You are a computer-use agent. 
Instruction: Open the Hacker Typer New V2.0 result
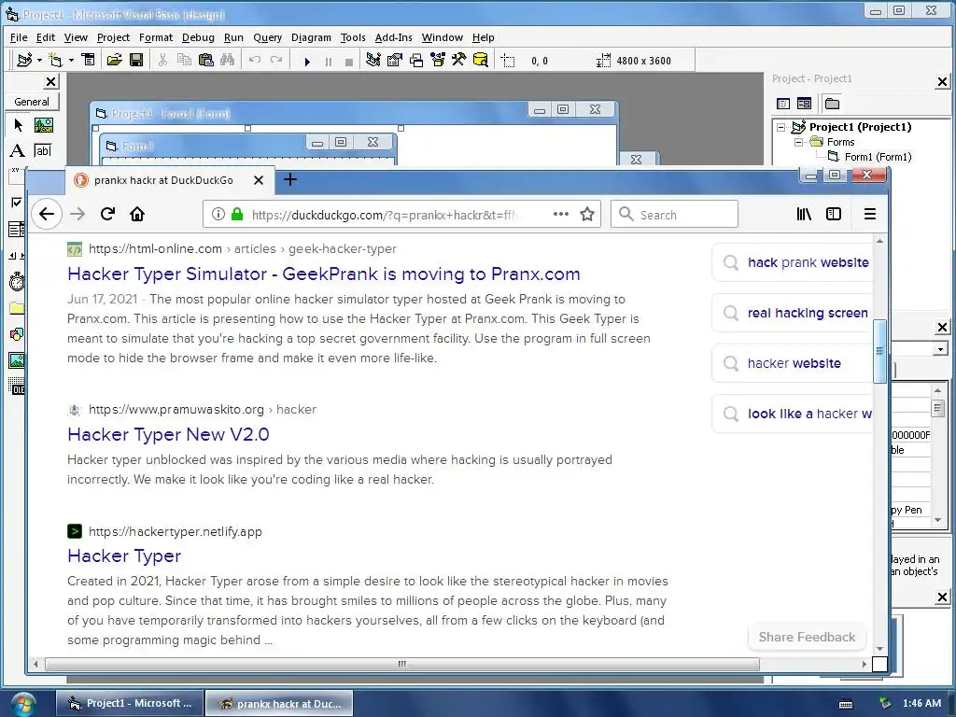click(x=168, y=434)
